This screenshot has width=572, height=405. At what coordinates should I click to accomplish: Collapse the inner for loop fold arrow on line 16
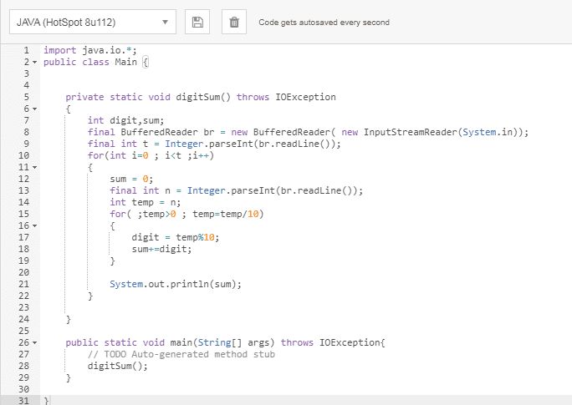[x=34, y=225]
